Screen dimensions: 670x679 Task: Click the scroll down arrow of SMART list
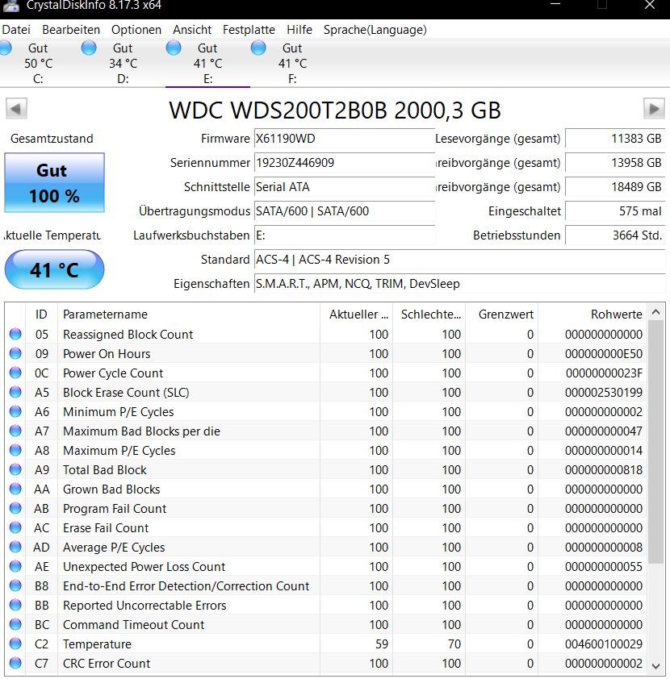pos(656,666)
